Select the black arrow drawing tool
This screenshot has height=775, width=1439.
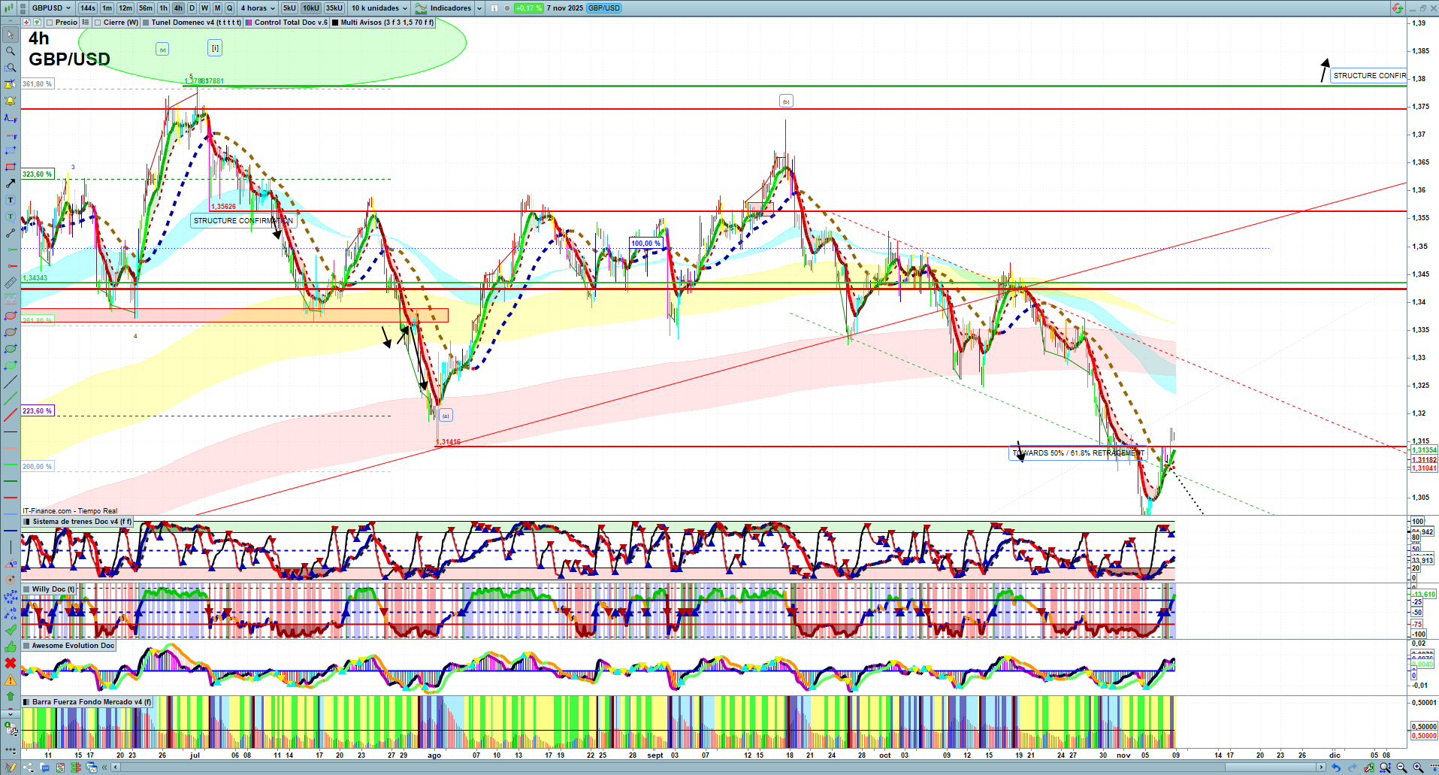[x=11, y=183]
